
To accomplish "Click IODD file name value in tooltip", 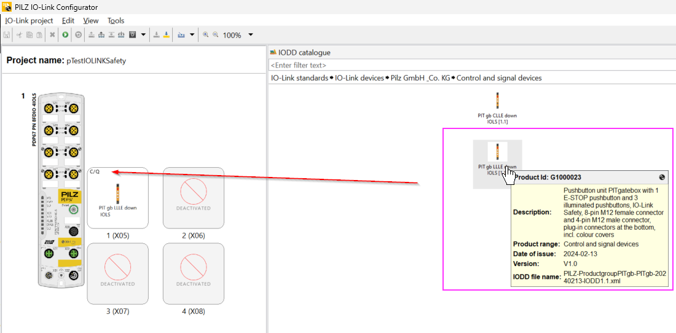I will tap(614, 276).
